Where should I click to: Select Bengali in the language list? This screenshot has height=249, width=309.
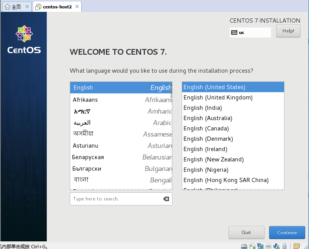(120, 180)
